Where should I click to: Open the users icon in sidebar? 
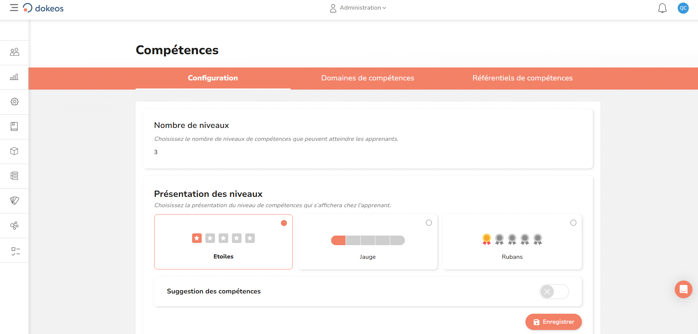(14, 52)
